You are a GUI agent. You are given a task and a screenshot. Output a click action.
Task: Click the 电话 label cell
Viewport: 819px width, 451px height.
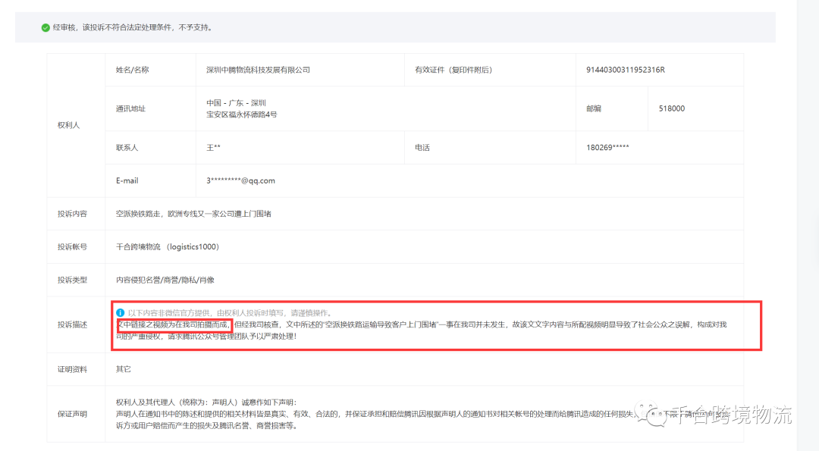point(490,148)
